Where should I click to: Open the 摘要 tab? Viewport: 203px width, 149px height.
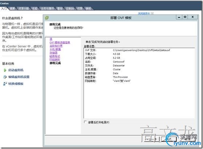[x=12, y=8]
